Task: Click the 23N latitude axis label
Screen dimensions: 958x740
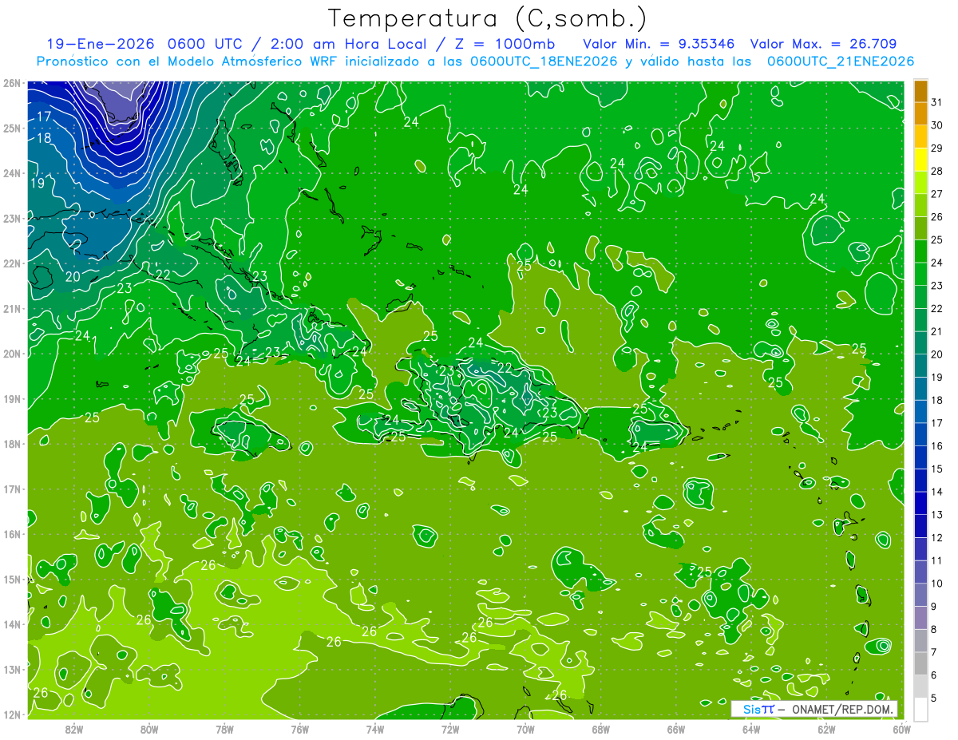Action: 11,218
